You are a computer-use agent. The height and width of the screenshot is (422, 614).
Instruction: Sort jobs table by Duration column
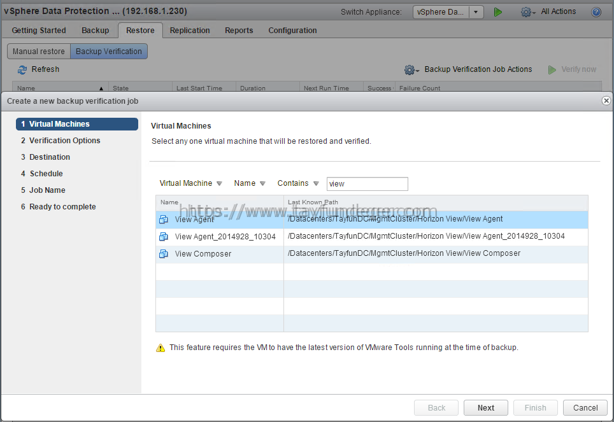(268, 88)
